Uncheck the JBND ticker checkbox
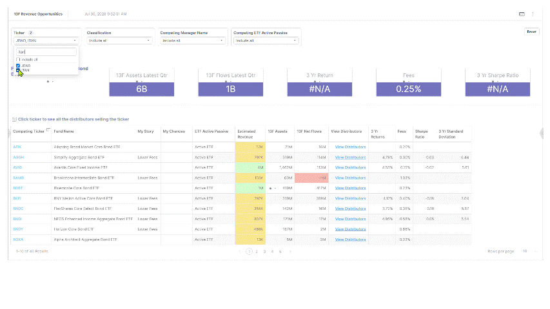The height and width of the screenshot is (309, 550). (18, 66)
